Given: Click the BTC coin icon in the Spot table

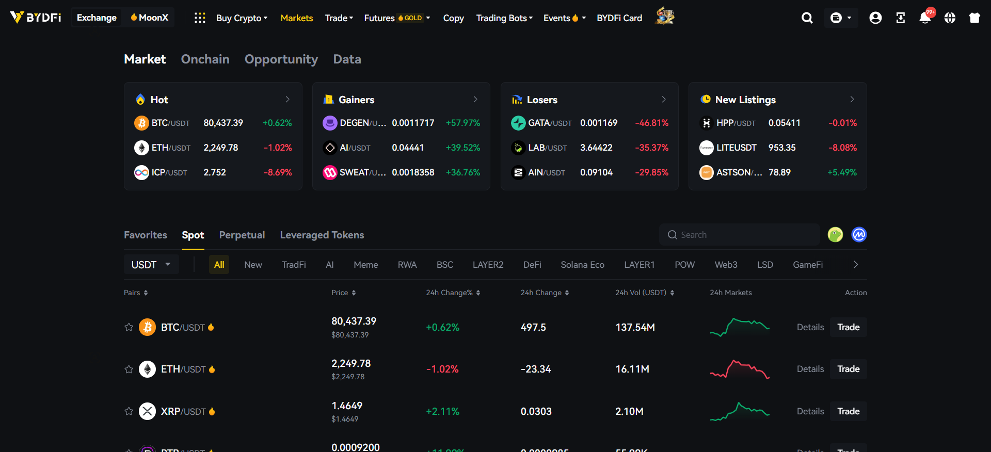Looking at the screenshot, I should 147,327.
